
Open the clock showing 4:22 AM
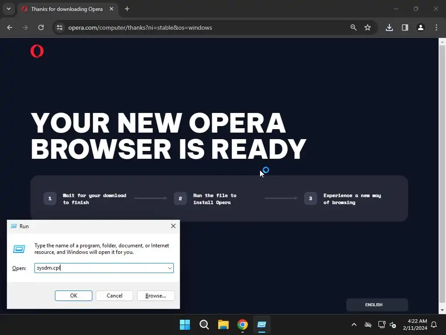point(415,325)
